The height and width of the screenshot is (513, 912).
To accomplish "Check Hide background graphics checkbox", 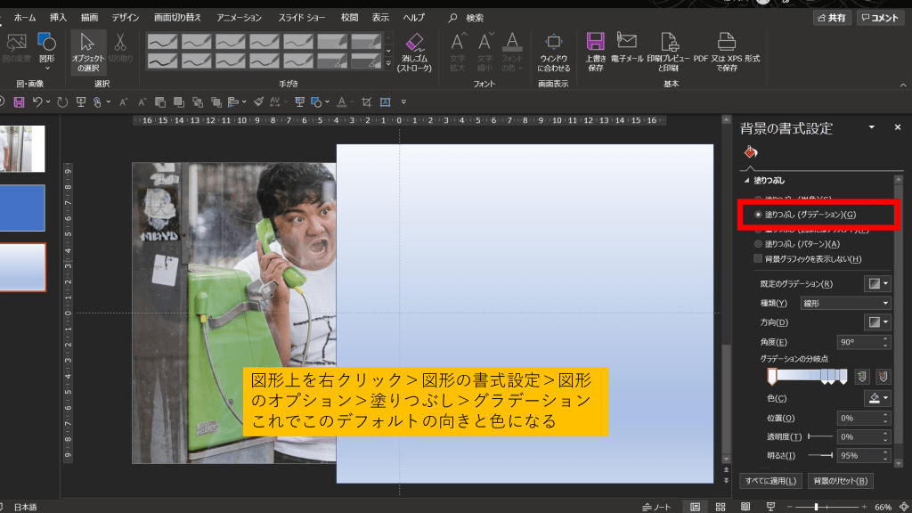I will tap(759, 259).
